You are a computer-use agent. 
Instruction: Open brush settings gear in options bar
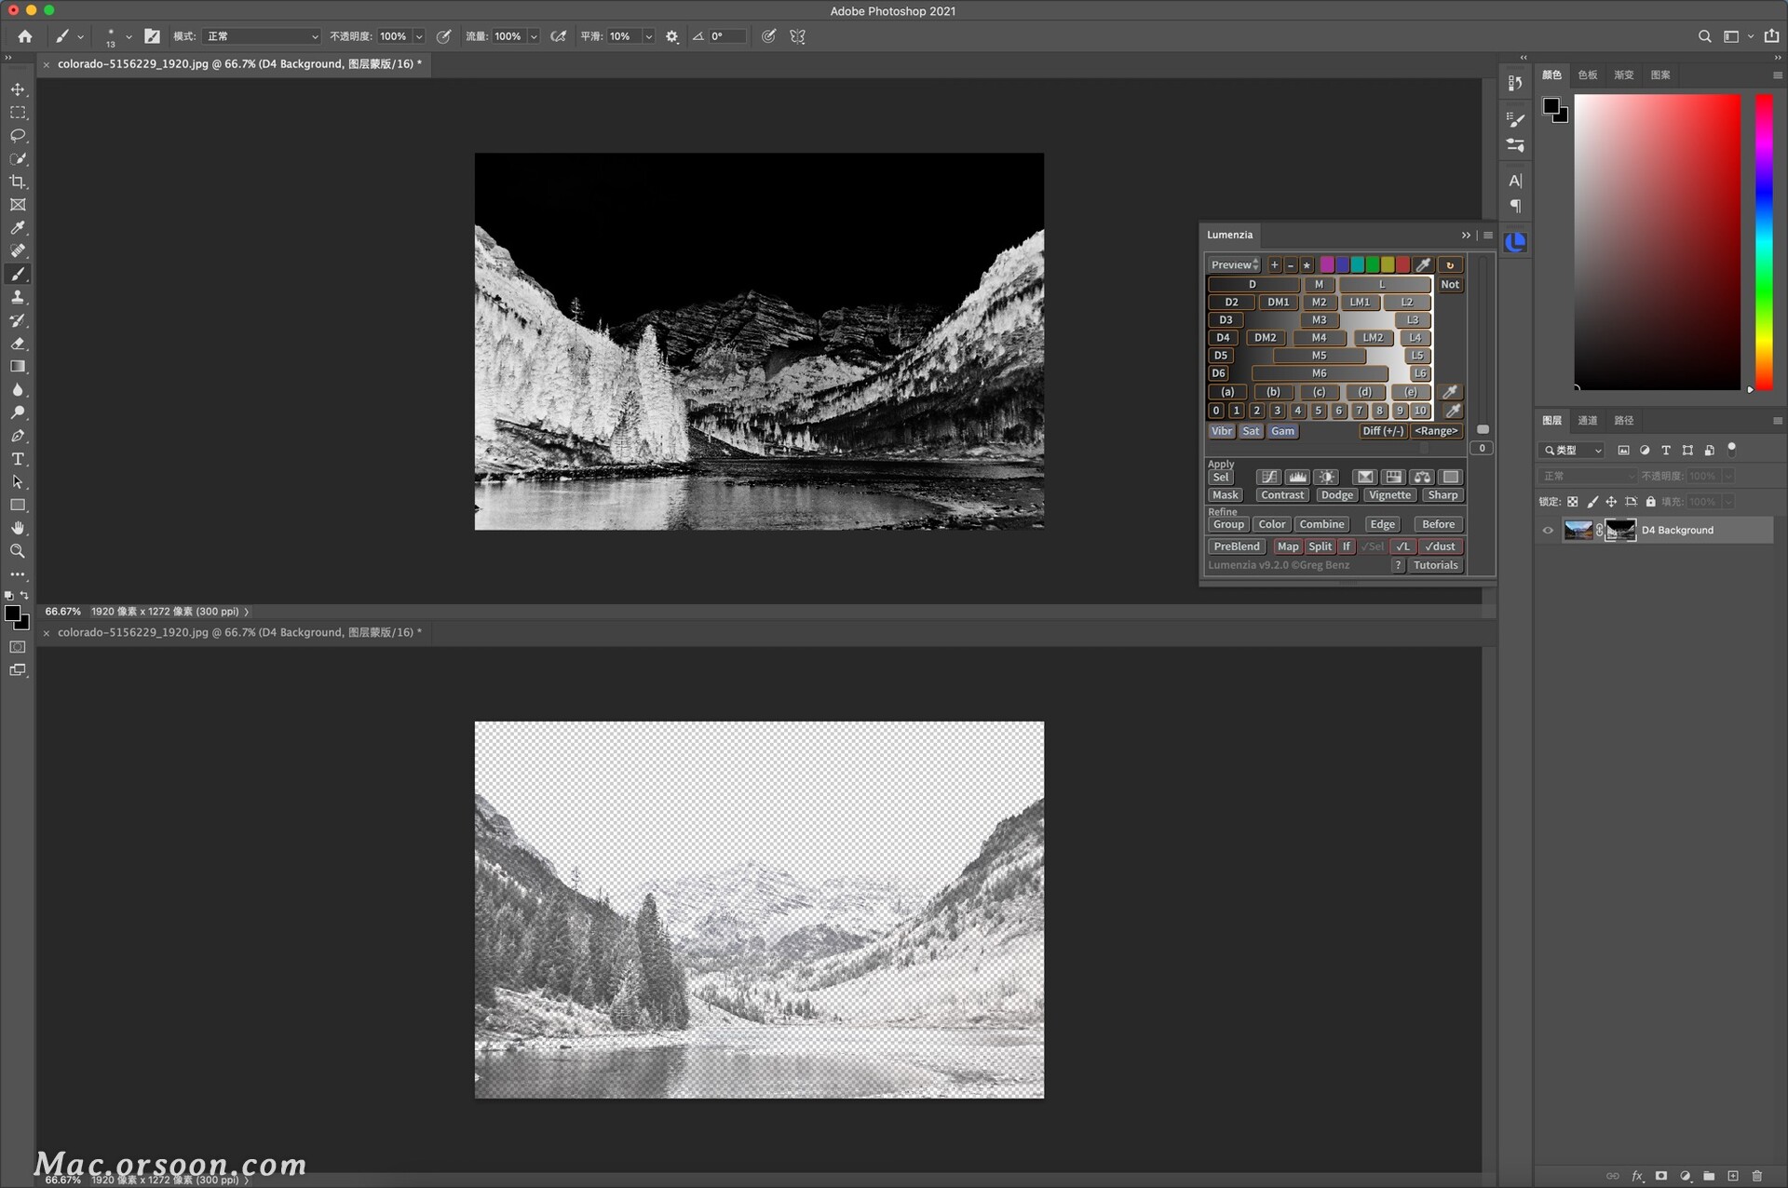672,36
